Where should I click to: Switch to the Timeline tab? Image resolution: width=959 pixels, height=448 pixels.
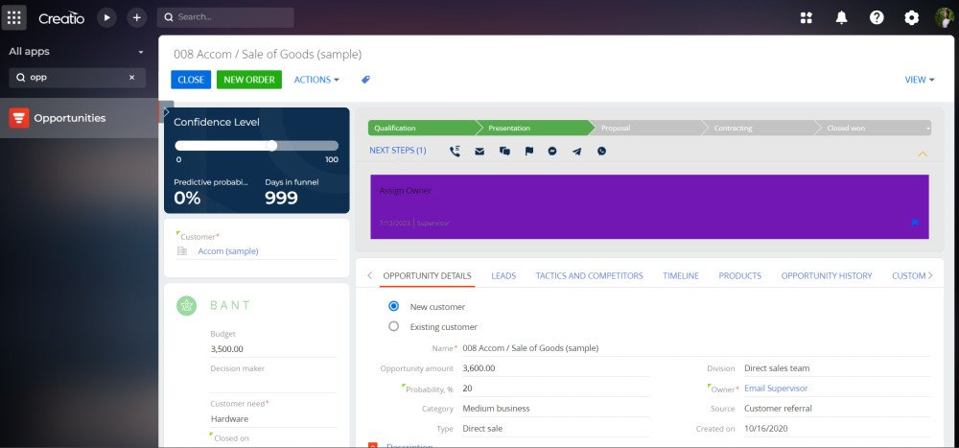point(681,276)
